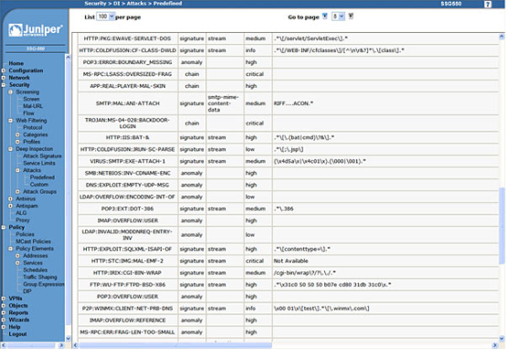
Task: Open the Schedules link
Action: click(36, 270)
